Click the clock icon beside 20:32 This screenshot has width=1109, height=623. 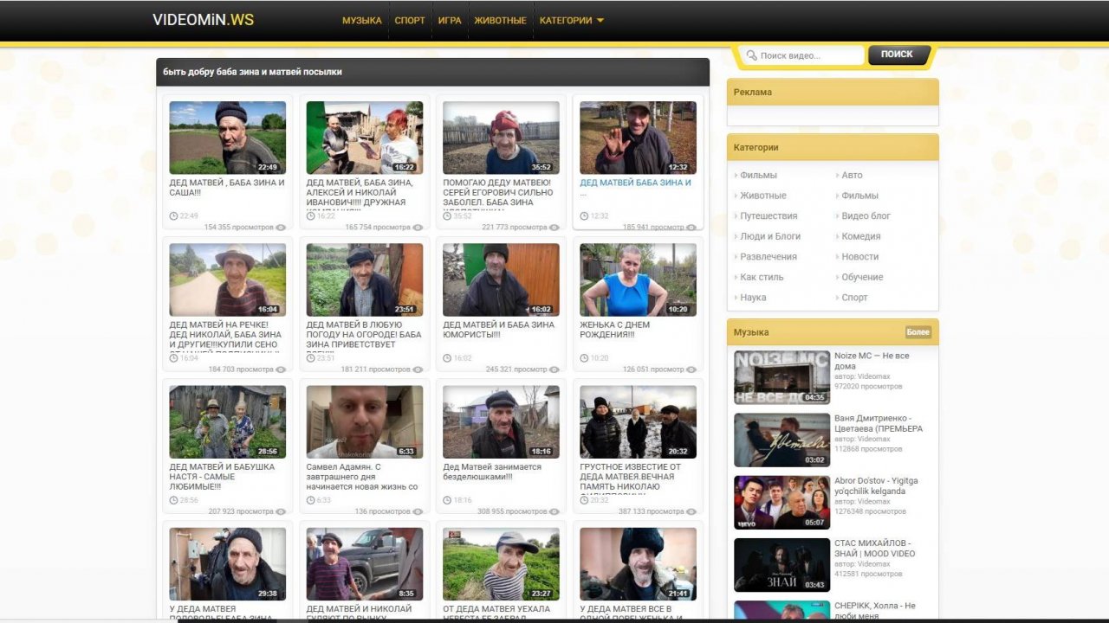click(x=585, y=500)
